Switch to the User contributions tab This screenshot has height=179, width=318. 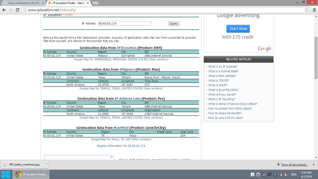pos(24,3)
